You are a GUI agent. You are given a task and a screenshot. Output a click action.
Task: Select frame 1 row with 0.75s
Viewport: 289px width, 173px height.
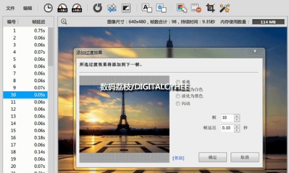click(26, 31)
